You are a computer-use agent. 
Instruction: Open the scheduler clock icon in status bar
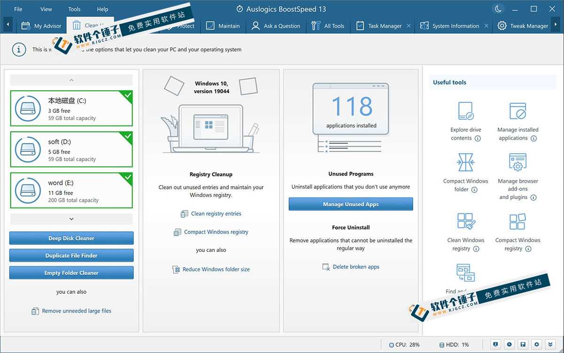[509, 345]
